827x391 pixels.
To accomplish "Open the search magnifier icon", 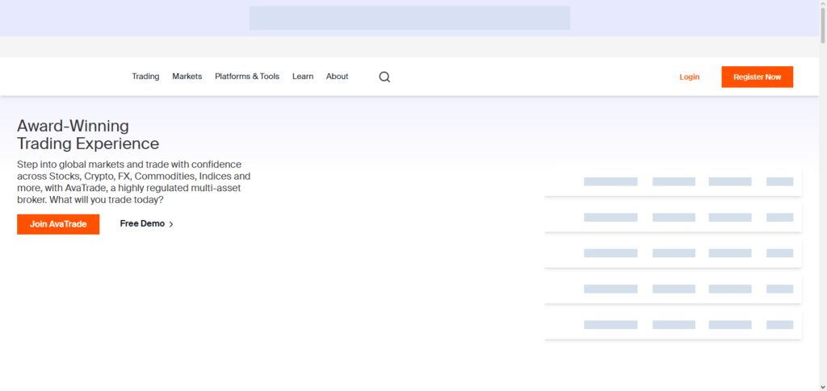I will tap(384, 77).
